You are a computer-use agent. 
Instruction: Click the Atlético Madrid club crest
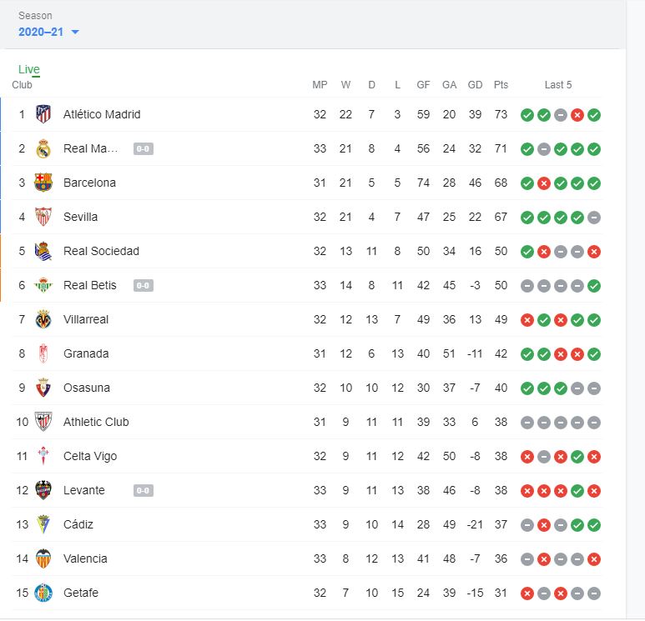(x=43, y=114)
